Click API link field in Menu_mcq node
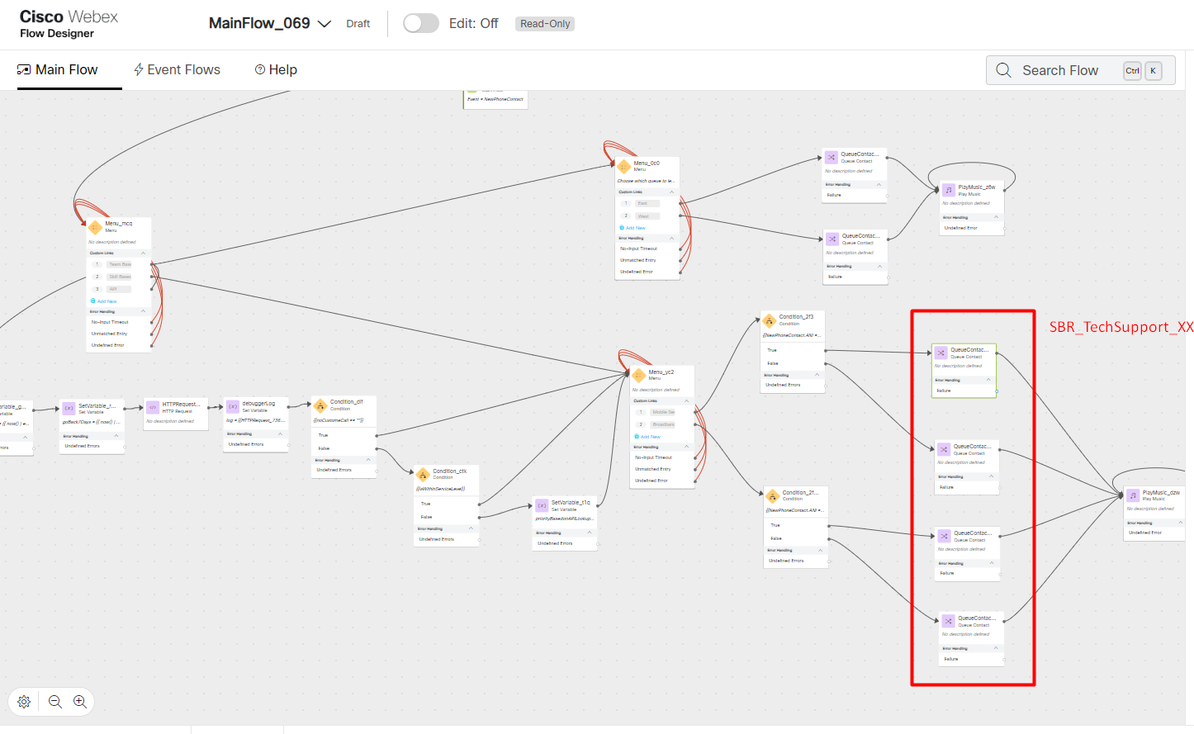 119,289
